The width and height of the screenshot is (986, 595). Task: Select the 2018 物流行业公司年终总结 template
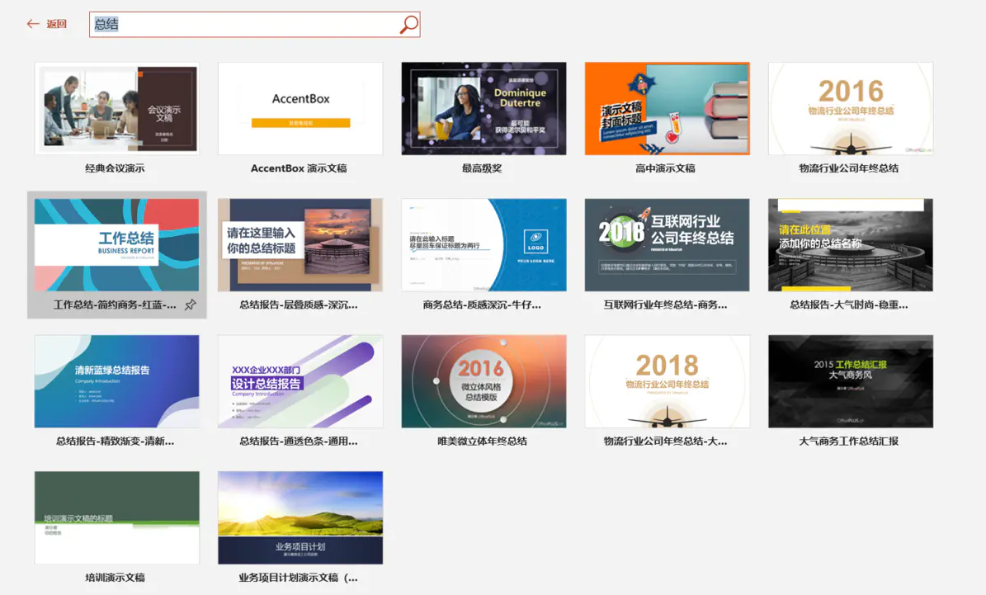tap(668, 381)
